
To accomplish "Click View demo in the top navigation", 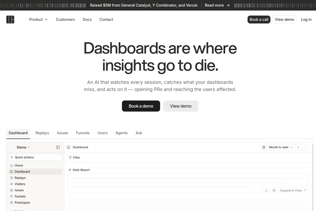I will (x=284, y=20).
